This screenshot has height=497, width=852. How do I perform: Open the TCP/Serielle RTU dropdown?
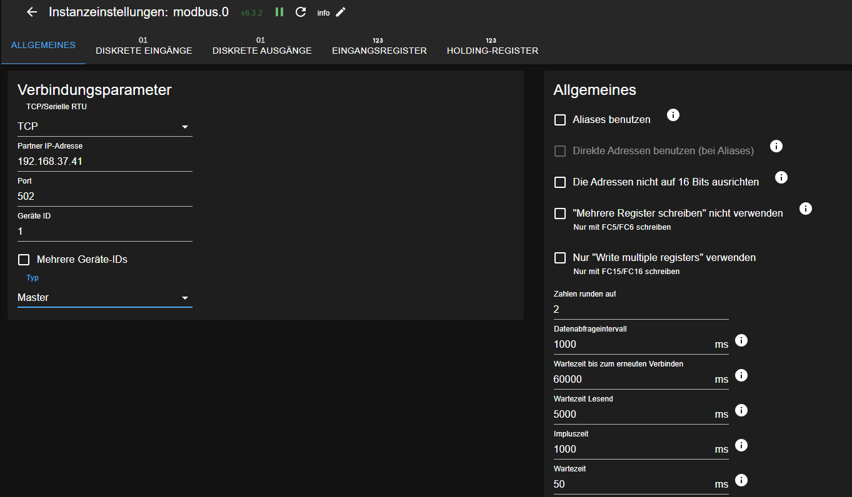click(104, 127)
